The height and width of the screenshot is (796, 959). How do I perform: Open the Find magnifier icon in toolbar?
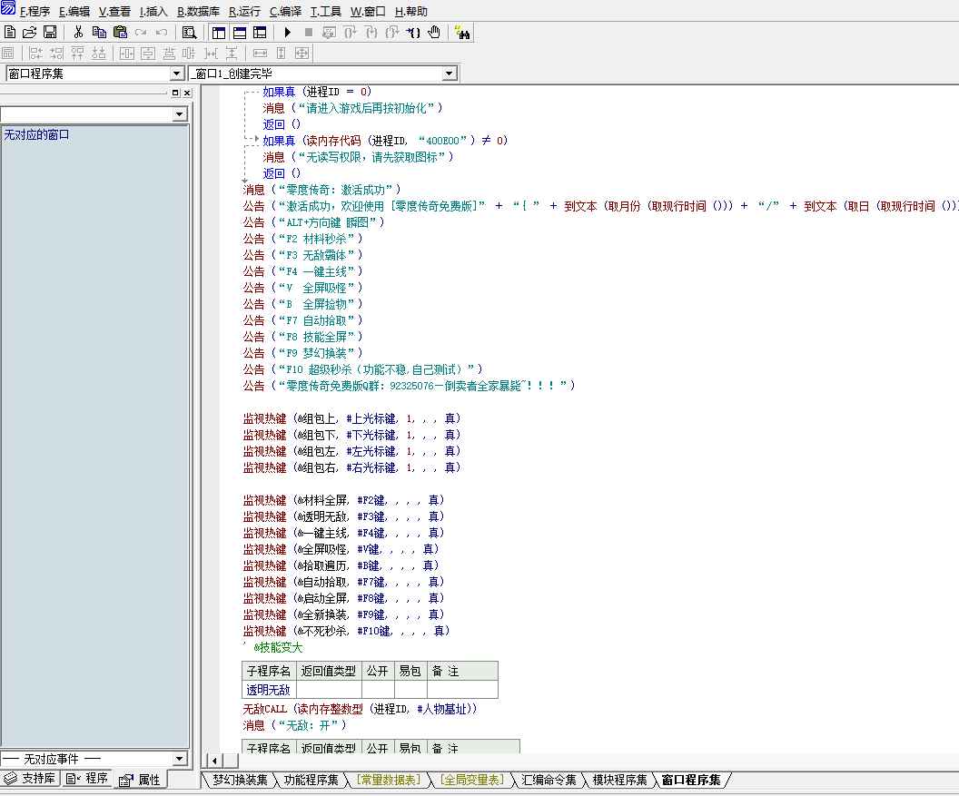[190, 33]
